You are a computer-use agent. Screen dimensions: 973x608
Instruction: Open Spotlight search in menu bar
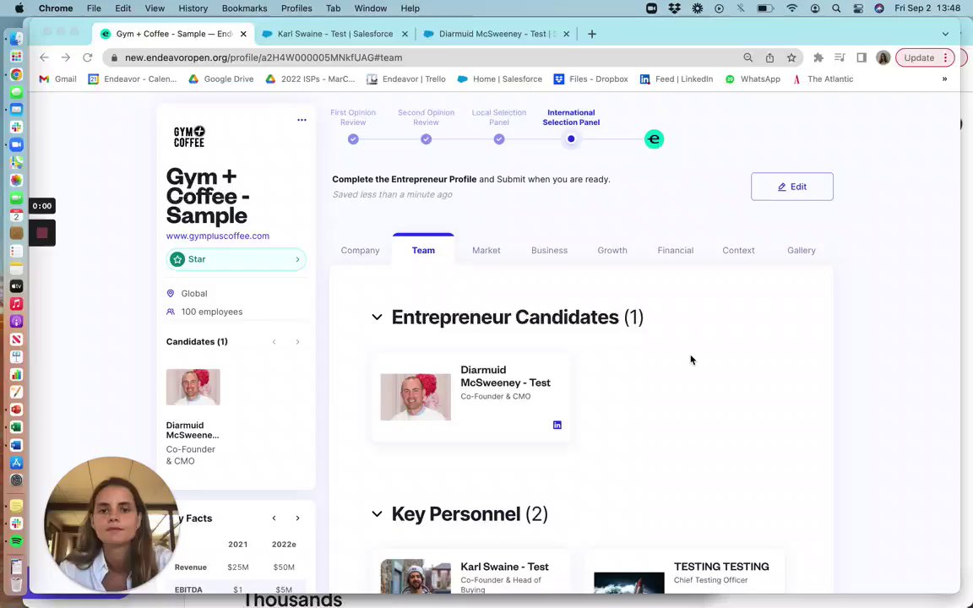[x=836, y=8]
